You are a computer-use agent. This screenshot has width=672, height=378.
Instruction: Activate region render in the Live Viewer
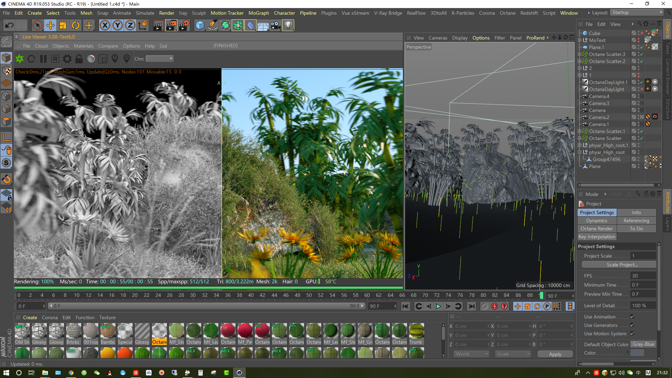coord(103,58)
